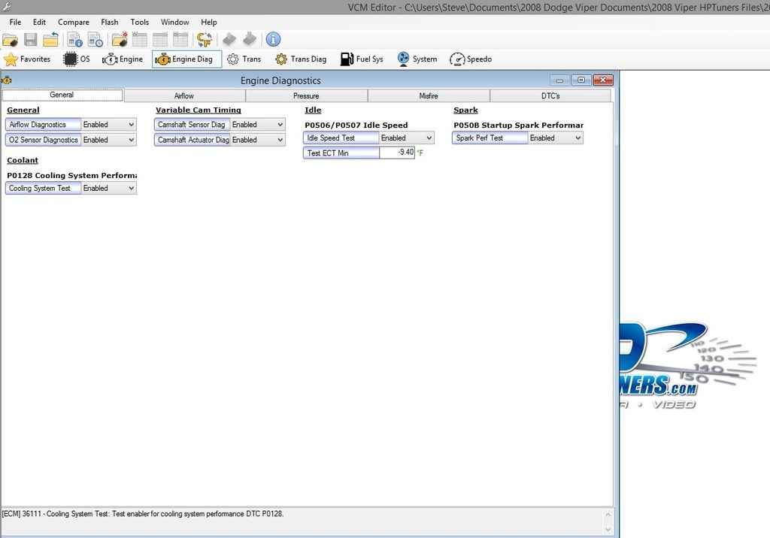Open the System section
Viewport: 770px width, 538px height.
click(x=417, y=59)
